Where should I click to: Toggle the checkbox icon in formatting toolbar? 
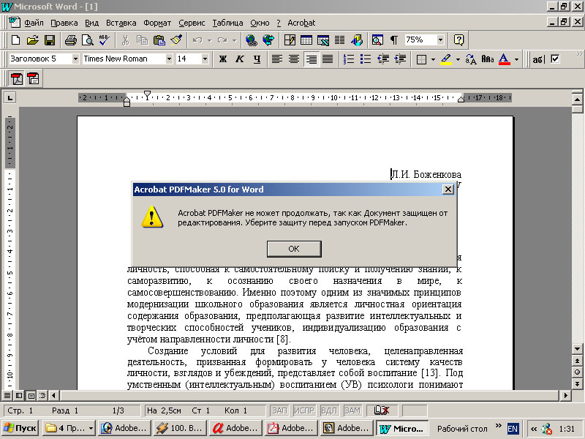click(555, 59)
